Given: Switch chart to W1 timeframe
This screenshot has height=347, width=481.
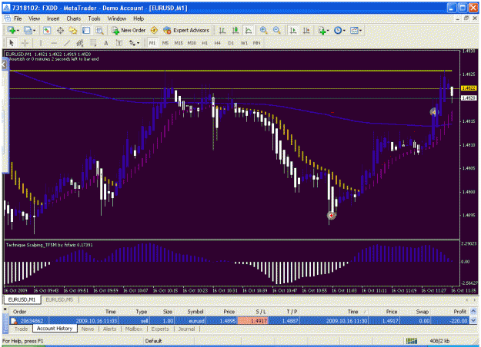Looking at the screenshot, I should point(244,43).
